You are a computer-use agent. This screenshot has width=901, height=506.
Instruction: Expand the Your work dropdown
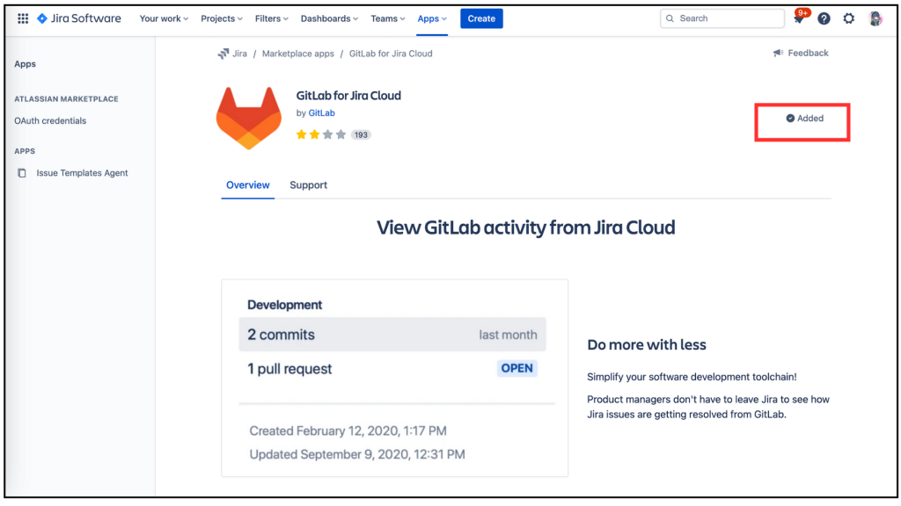pyautogui.click(x=164, y=18)
